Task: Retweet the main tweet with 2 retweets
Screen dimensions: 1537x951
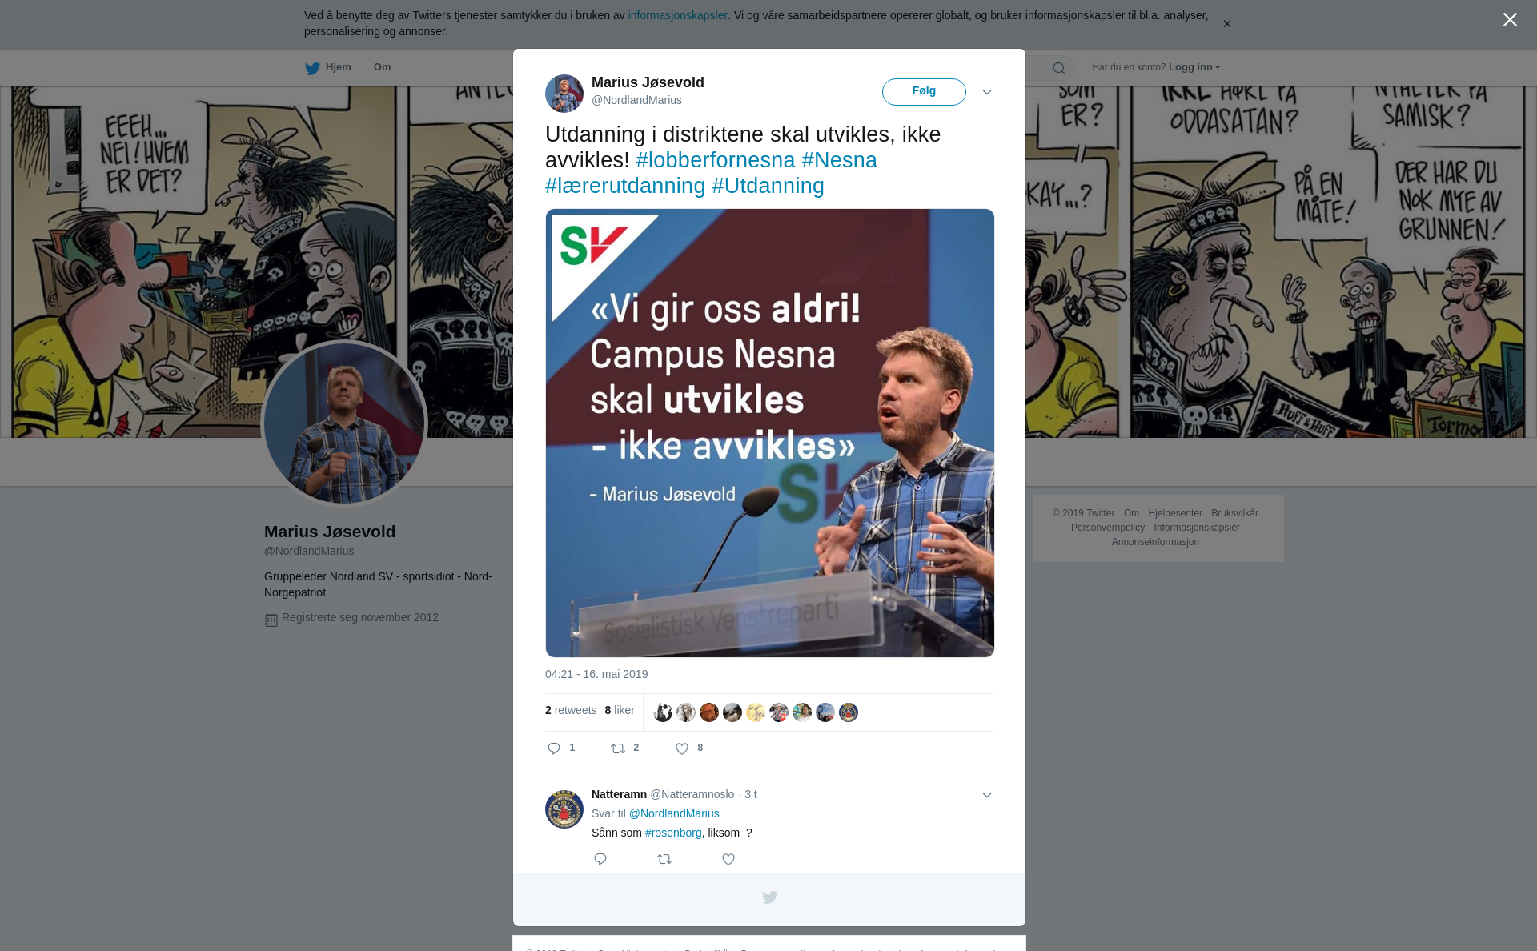Action: click(x=618, y=748)
